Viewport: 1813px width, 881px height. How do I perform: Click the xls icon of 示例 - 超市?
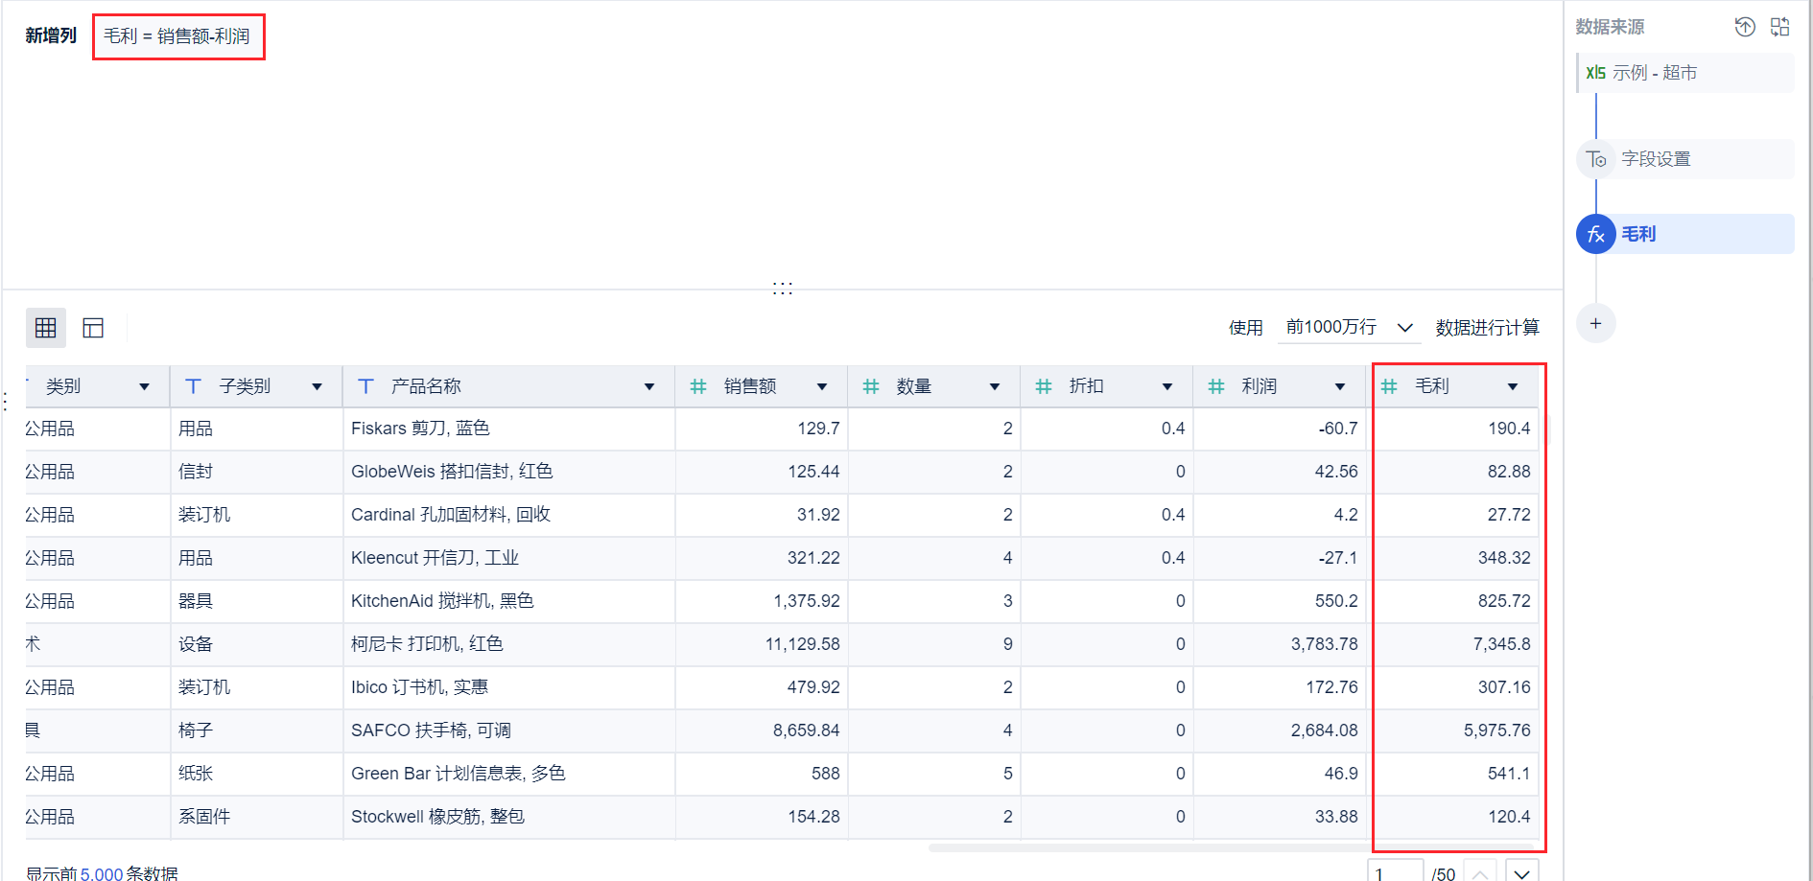click(x=1595, y=73)
